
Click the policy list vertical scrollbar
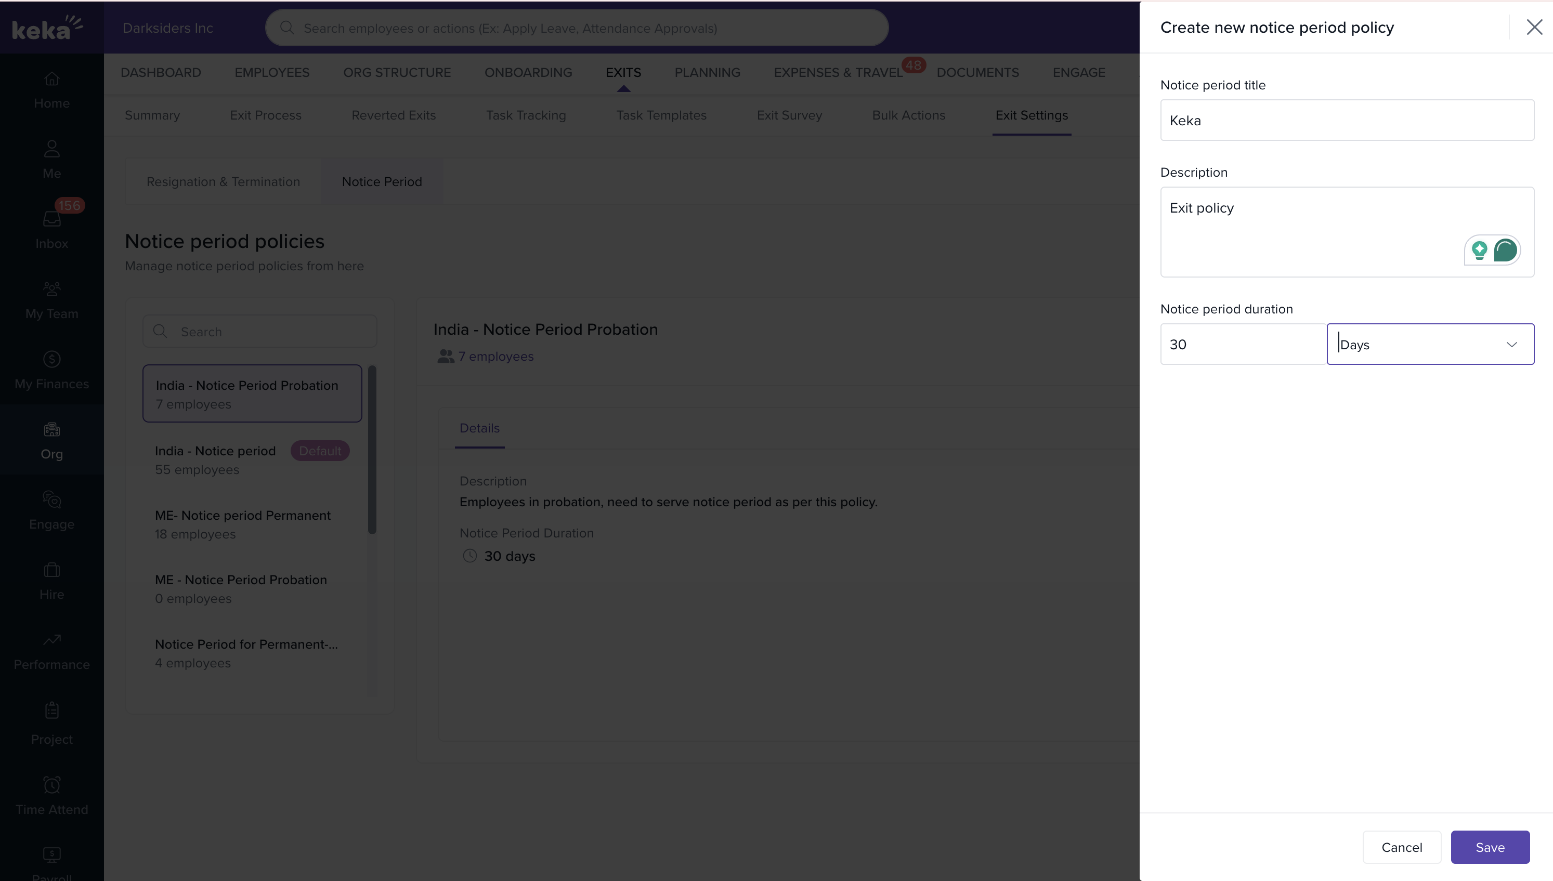372,450
